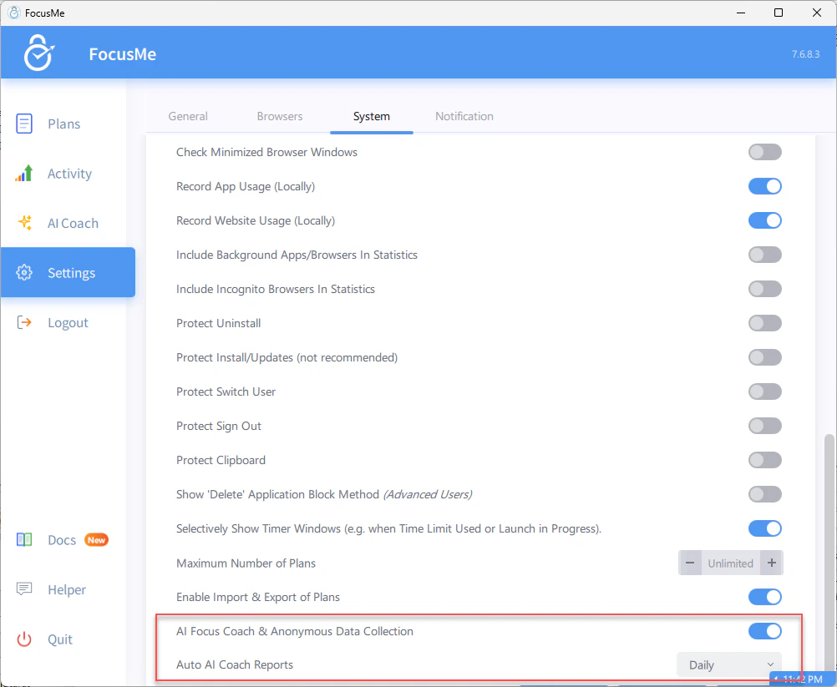Click the version number 7.6.8.3
The height and width of the screenshot is (687, 837).
(805, 54)
